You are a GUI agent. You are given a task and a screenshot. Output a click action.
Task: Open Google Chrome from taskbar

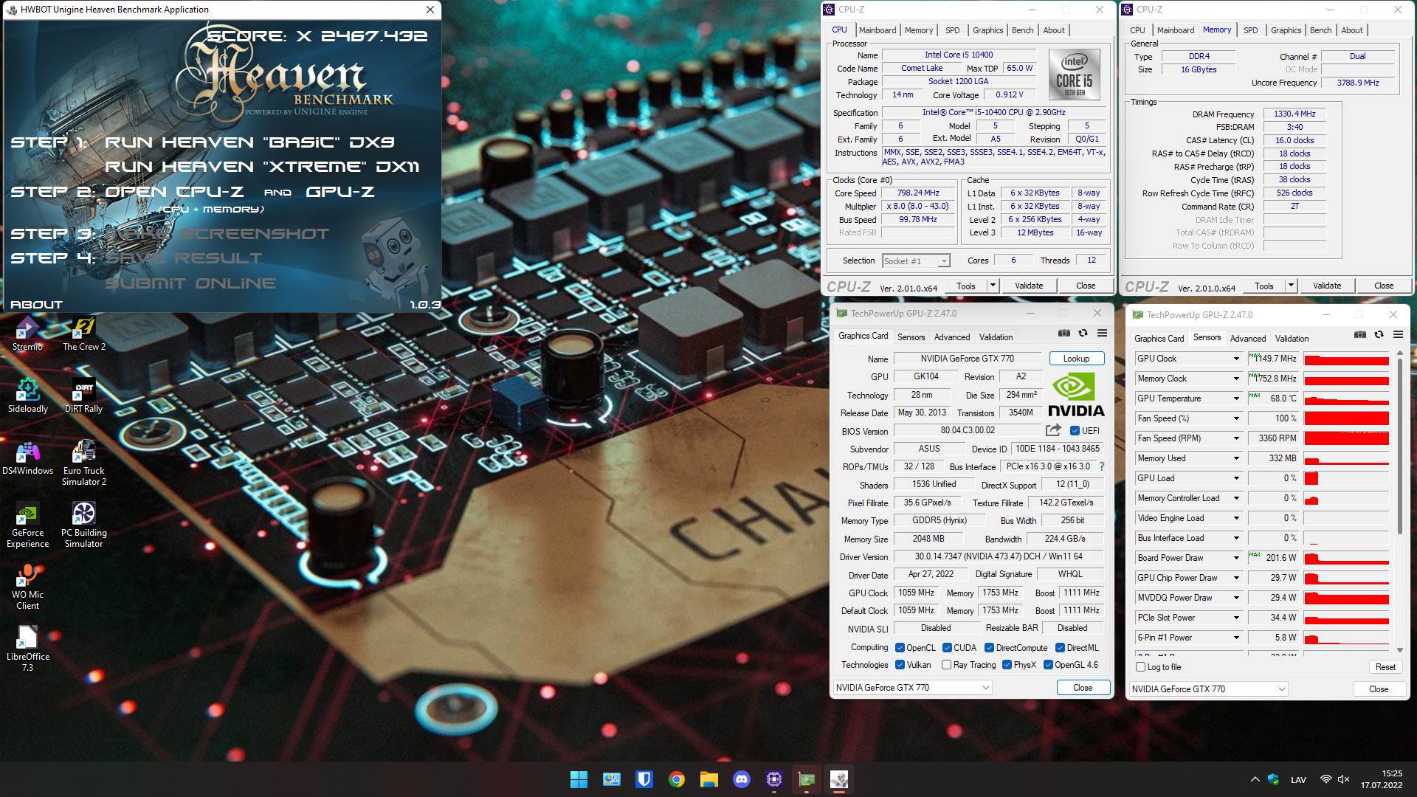pos(676,779)
